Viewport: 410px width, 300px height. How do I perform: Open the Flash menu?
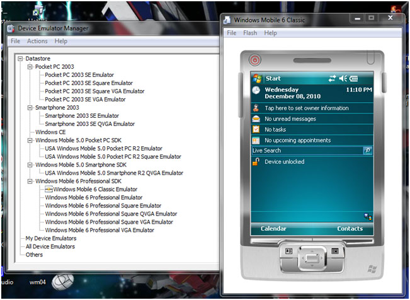(x=250, y=33)
